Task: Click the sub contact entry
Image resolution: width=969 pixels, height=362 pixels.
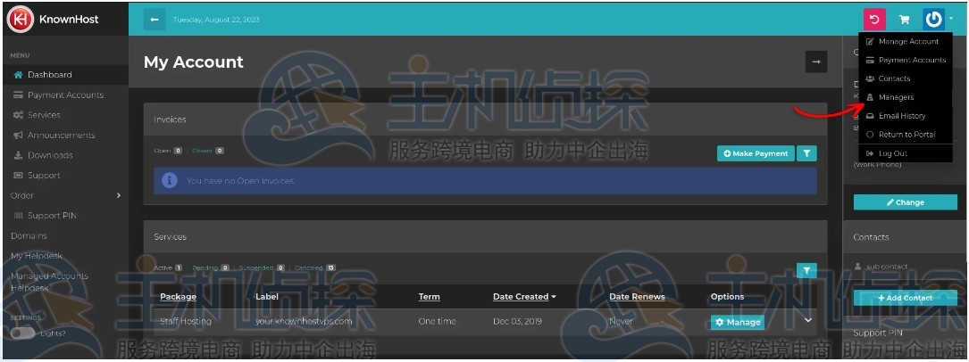Action: pyautogui.click(x=887, y=267)
